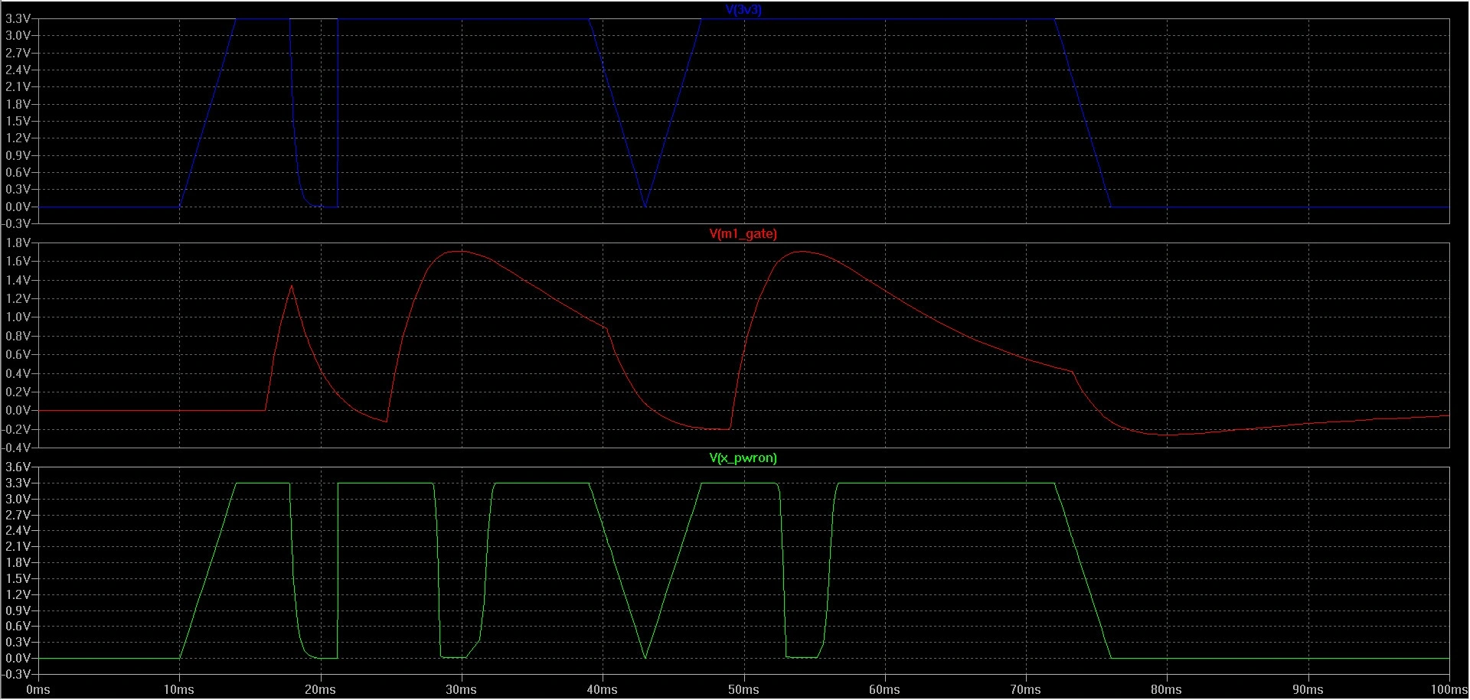Click the 40ms time axis label
The image size is (1470, 700).
[603, 689]
